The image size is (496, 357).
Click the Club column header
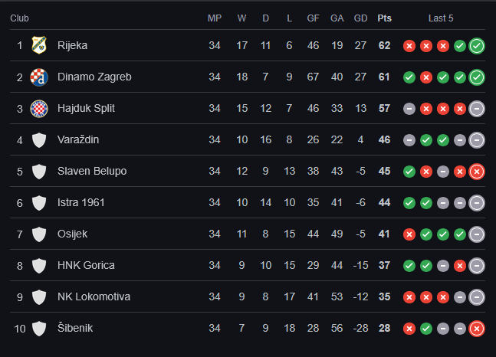[x=20, y=18]
